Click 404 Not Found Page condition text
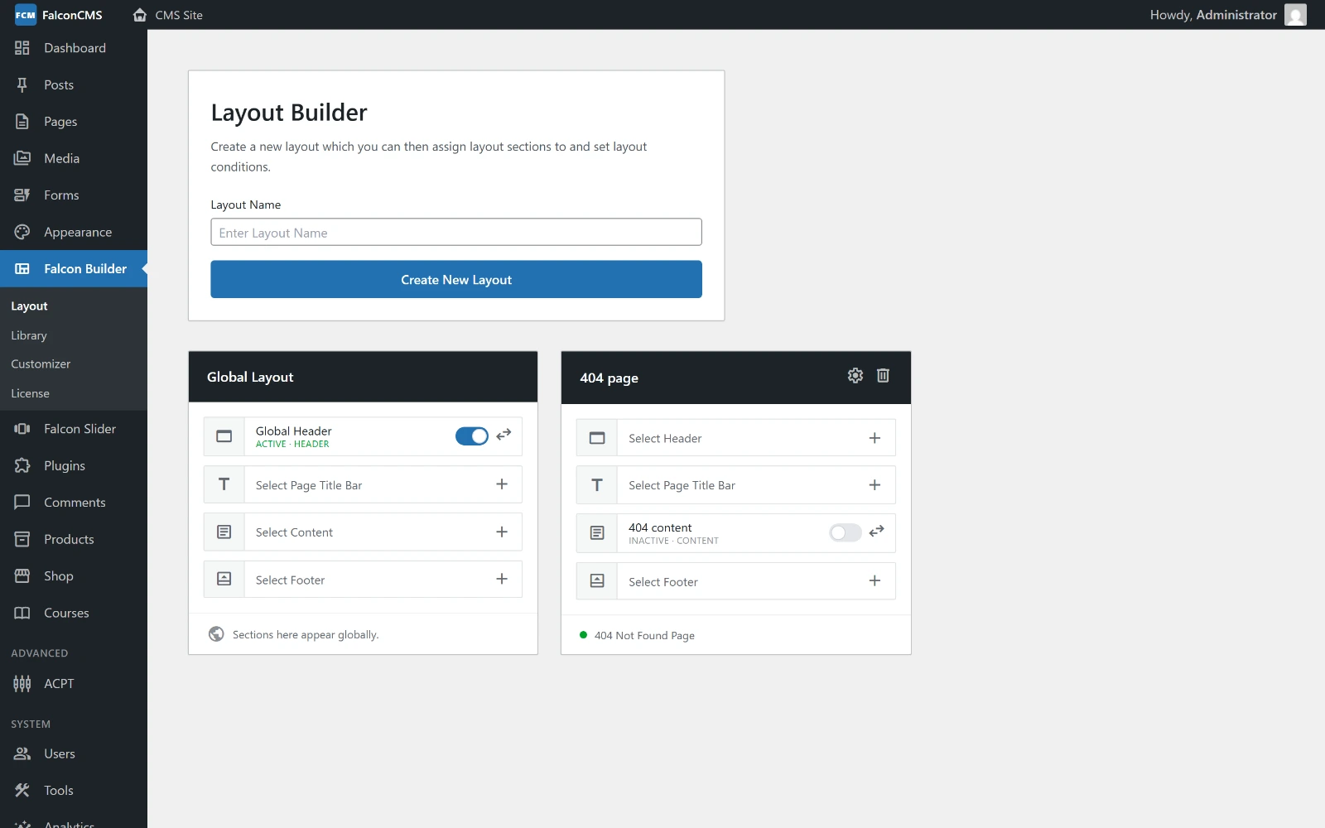Screen dimensions: 1325x828 pos(644,635)
